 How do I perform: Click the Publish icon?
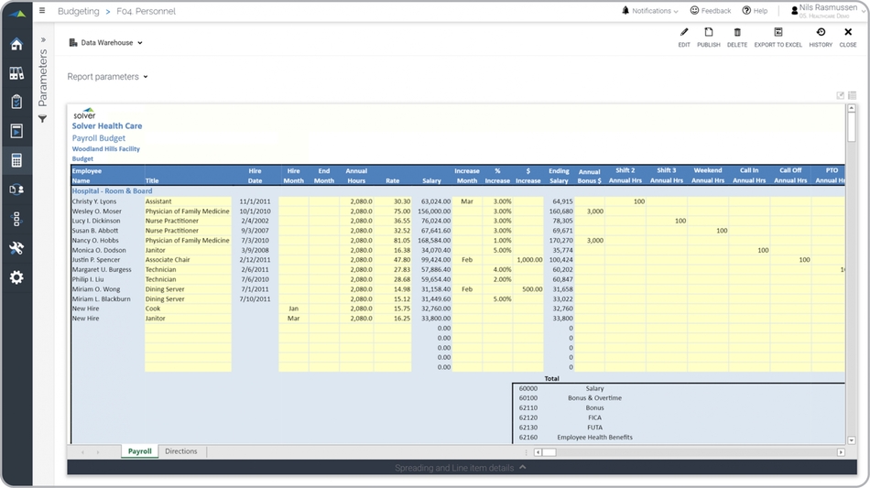pyautogui.click(x=708, y=37)
